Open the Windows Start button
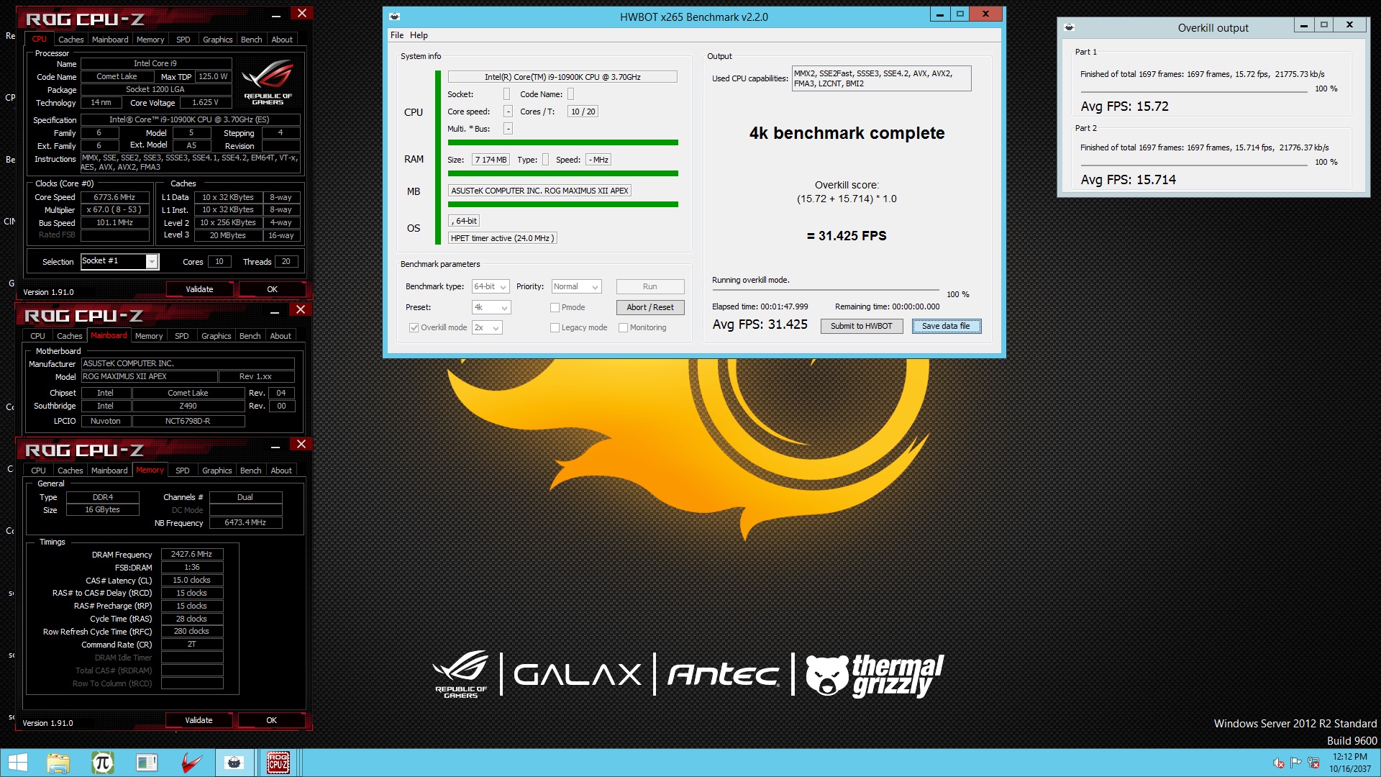Screen dimensions: 1381x777 coord(18,763)
